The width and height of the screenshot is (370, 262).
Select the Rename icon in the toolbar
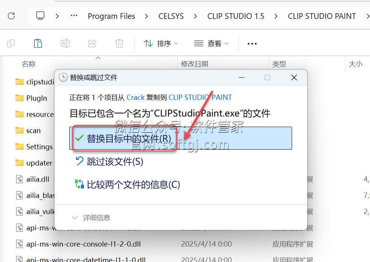(65, 43)
